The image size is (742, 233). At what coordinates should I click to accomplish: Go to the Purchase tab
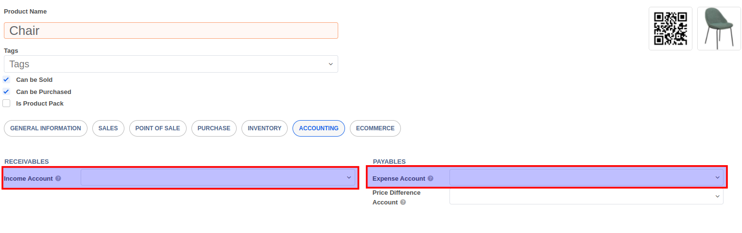click(x=214, y=128)
